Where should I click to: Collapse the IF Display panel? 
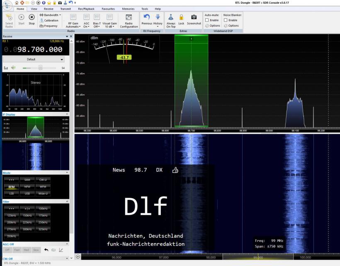pyautogui.click(x=67, y=114)
